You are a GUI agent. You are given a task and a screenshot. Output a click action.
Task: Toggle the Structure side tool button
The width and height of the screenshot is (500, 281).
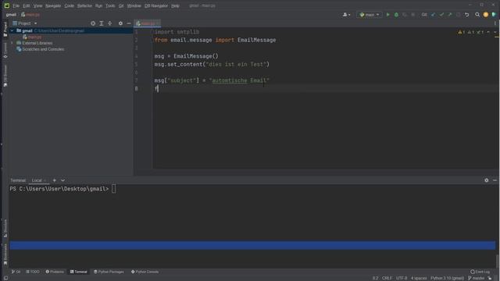5,228
